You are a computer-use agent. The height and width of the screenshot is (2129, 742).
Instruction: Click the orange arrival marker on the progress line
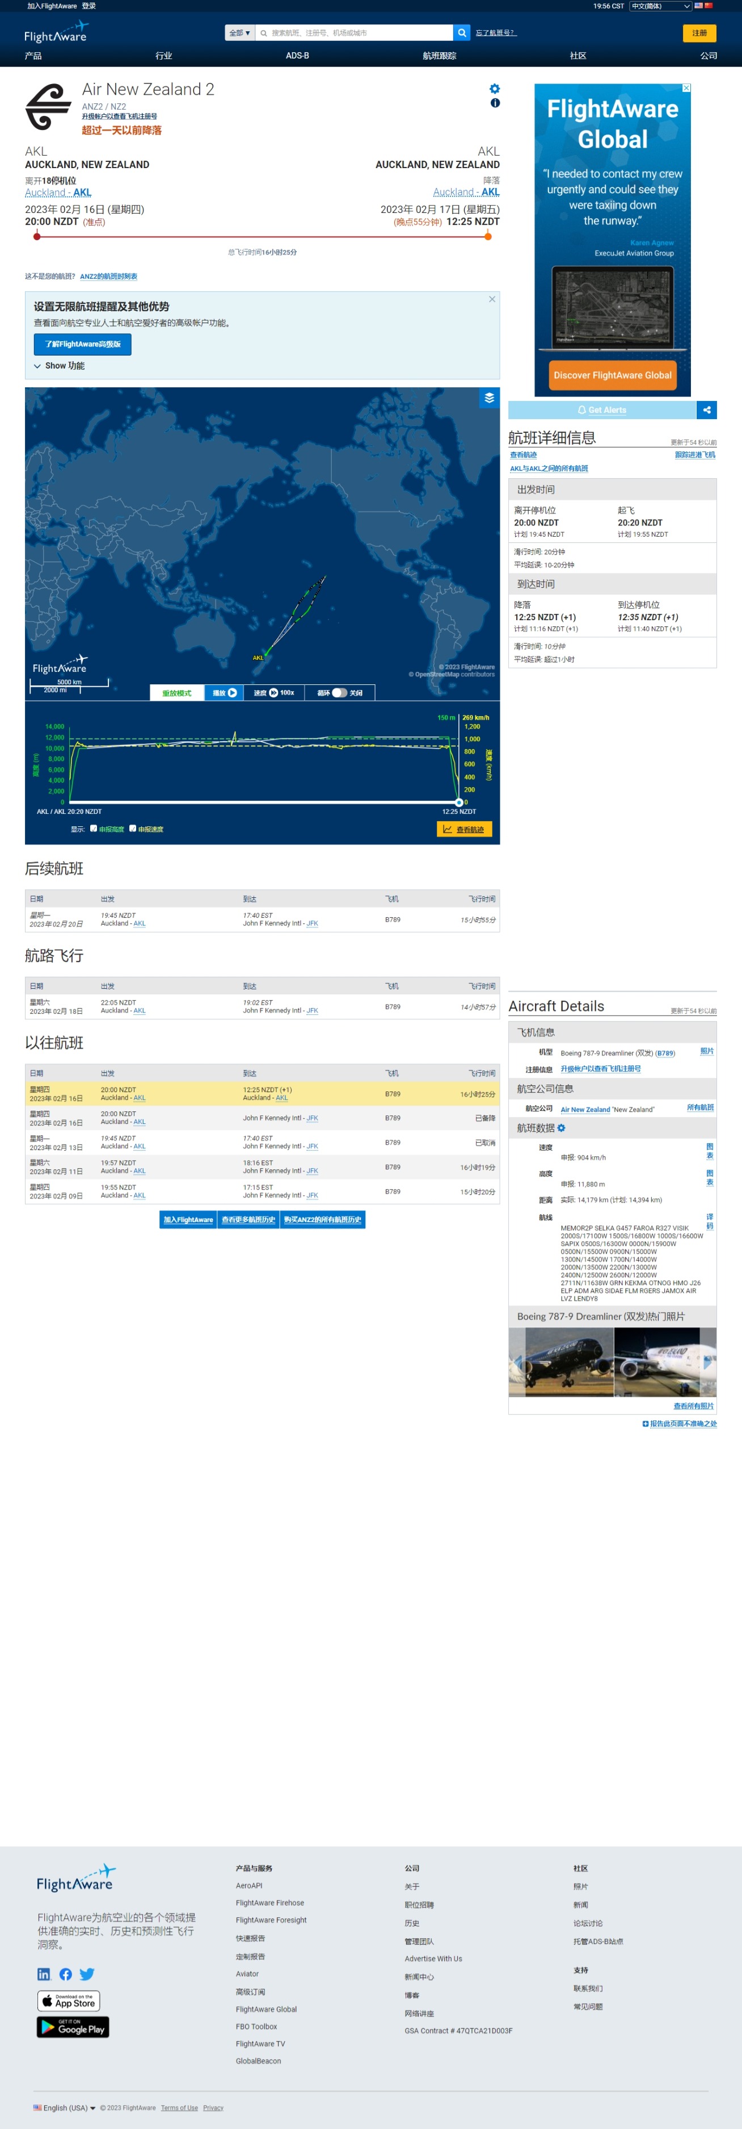tap(488, 236)
